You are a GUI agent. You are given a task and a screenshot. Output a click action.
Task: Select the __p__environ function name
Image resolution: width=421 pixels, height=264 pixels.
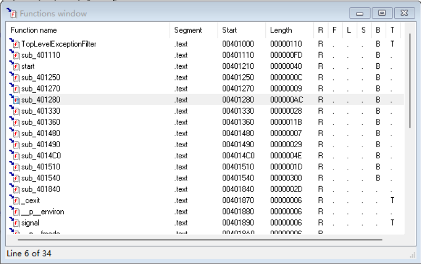[x=43, y=211]
